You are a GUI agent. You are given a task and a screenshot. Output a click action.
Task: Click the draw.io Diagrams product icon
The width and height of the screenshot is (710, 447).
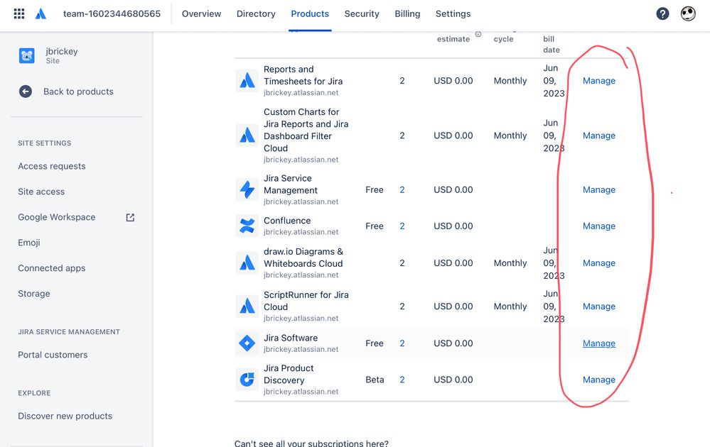(x=247, y=263)
